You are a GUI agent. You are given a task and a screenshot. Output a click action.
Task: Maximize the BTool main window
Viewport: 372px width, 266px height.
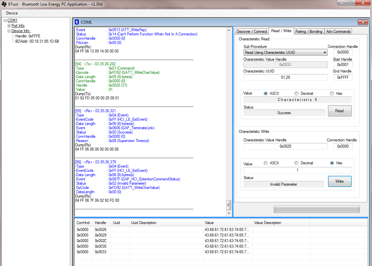351,3
